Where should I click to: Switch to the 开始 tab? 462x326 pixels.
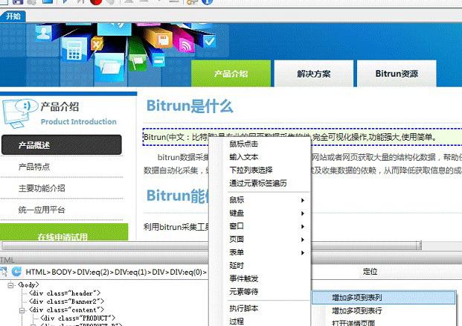13,16
